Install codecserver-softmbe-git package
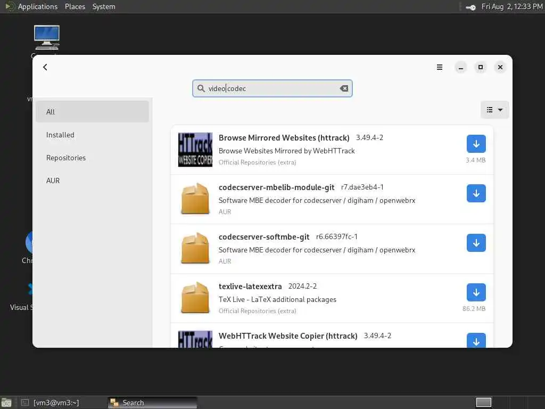This screenshot has height=409, width=545. click(476, 243)
